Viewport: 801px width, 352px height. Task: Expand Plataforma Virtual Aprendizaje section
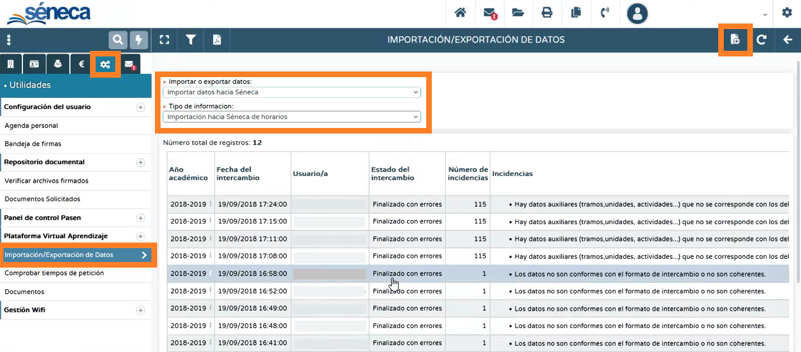click(x=140, y=236)
